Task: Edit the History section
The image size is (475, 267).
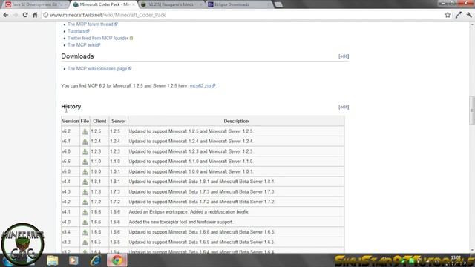Action: tap(344, 107)
